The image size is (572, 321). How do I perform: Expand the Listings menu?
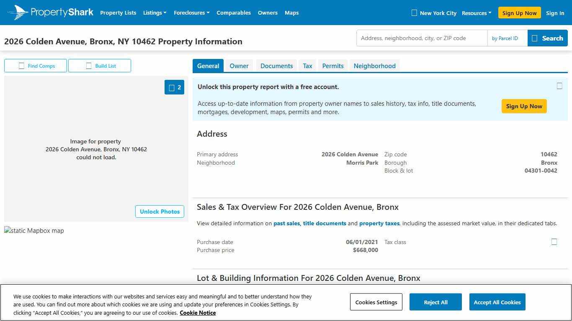coord(155,13)
